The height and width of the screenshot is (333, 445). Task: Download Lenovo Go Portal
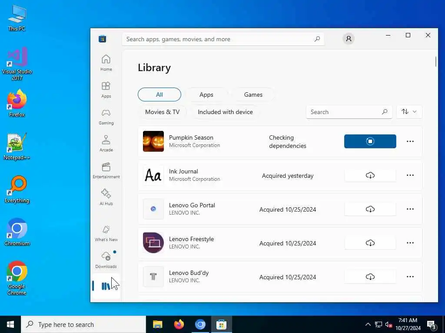click(x=370, y=209)
